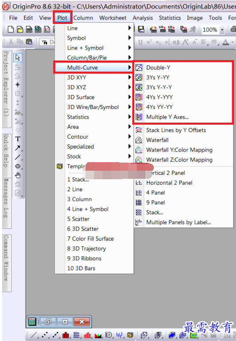236x341 pixels.
Task: Click the 3D surface plot icon in bottom toolbar
Action: pyautogui.click(x=172, y=335)
